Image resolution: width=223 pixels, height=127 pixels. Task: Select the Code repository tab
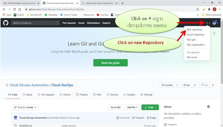13,95
